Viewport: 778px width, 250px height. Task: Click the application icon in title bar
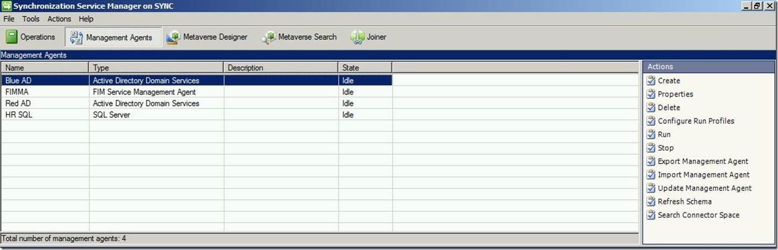pyautogui.click(x=6, y=6)
